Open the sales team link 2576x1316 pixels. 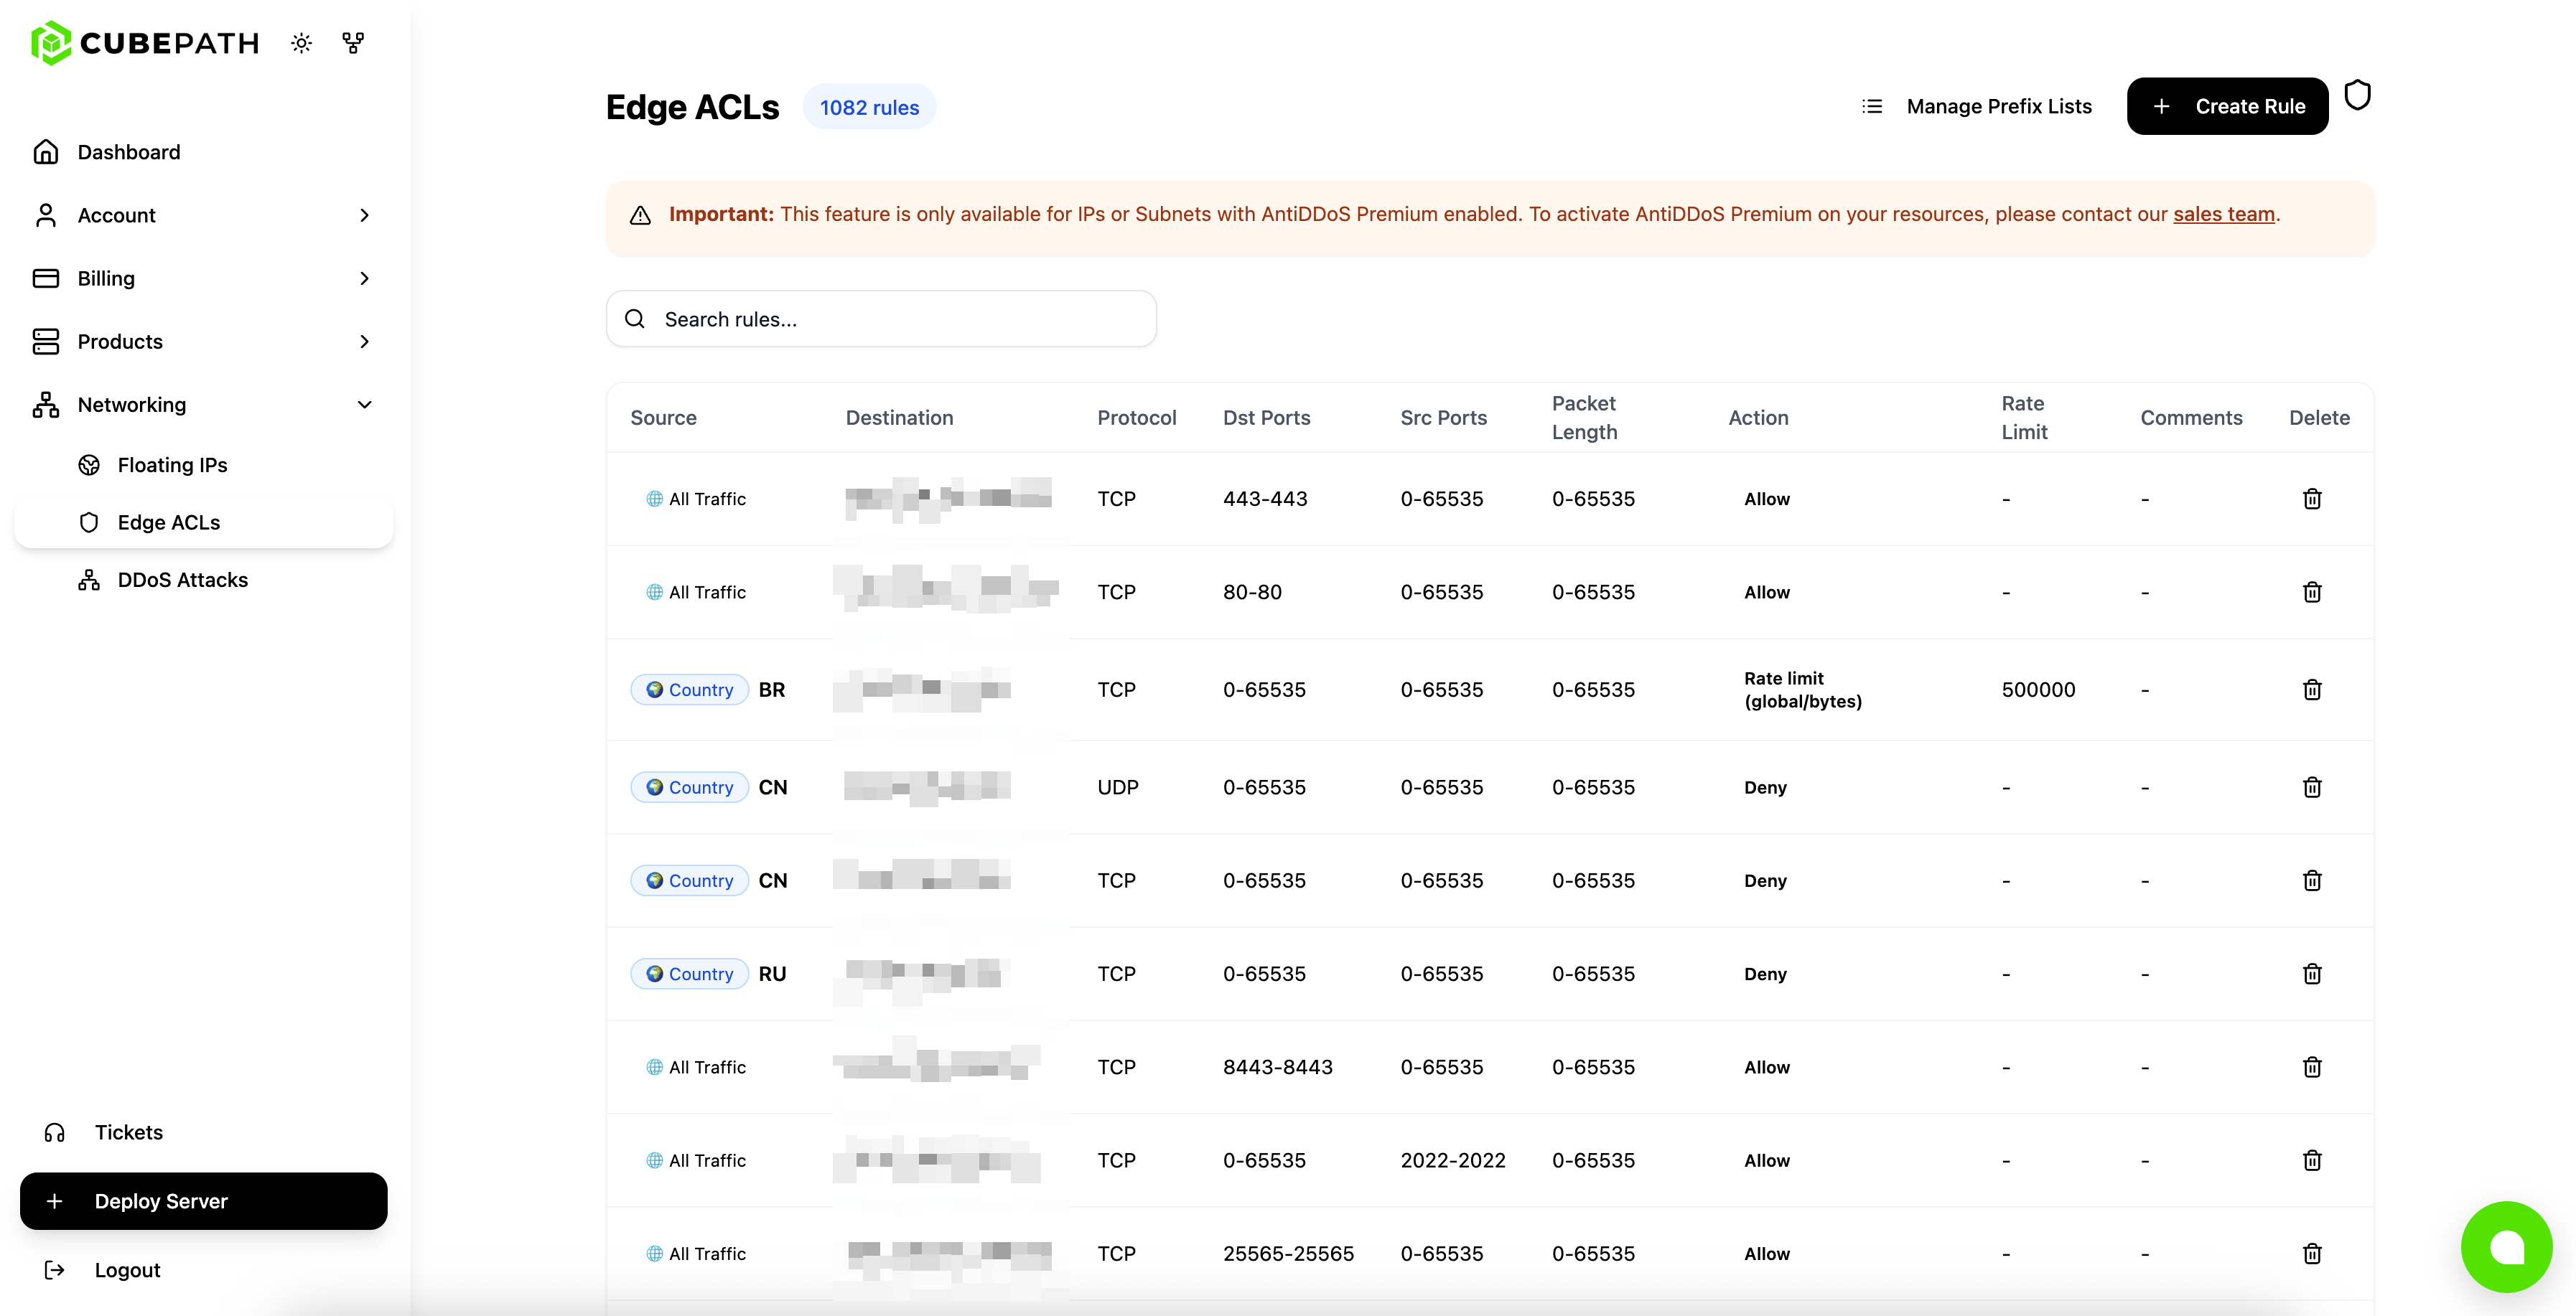click(x=2223, y=214)
